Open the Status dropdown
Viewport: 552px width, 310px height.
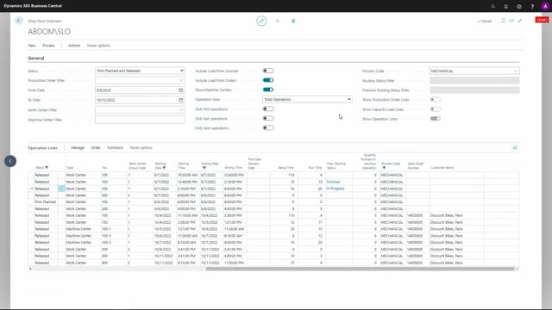click(x=140, y=71)
